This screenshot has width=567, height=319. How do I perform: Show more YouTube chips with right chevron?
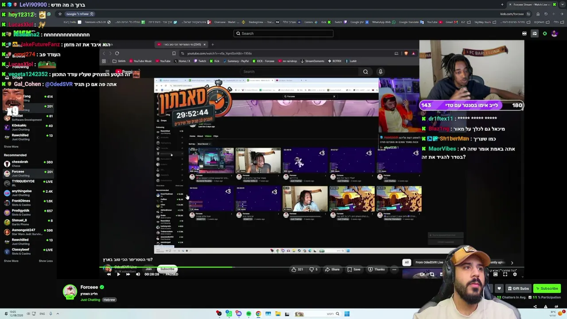click(x=512, y=263)
